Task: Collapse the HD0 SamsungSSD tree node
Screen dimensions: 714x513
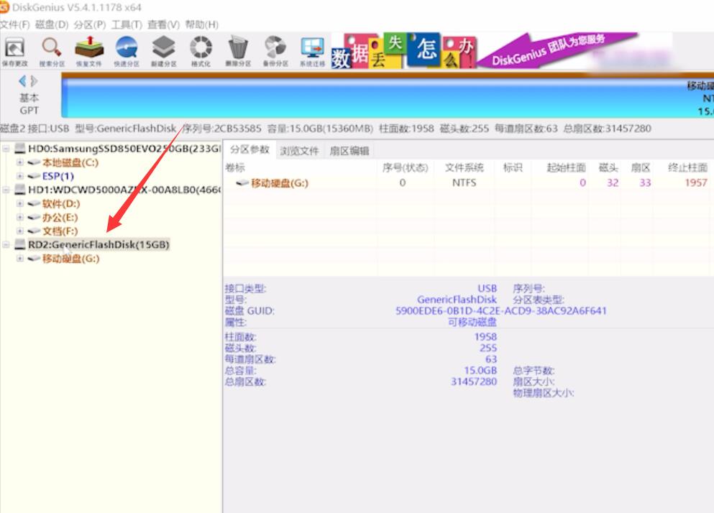Action: click(x=6, y=149)
